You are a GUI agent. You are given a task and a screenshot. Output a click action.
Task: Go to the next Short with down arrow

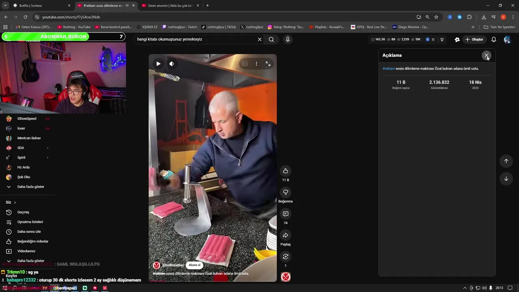(x=506, y=179)
